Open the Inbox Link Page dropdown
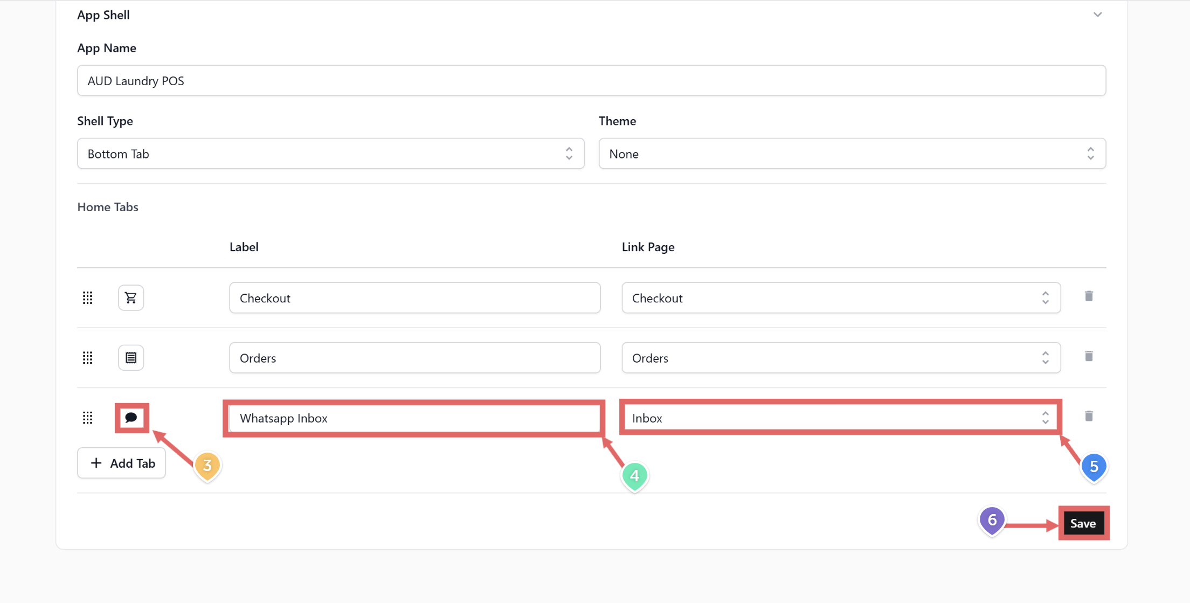 (x=841, y=418)
